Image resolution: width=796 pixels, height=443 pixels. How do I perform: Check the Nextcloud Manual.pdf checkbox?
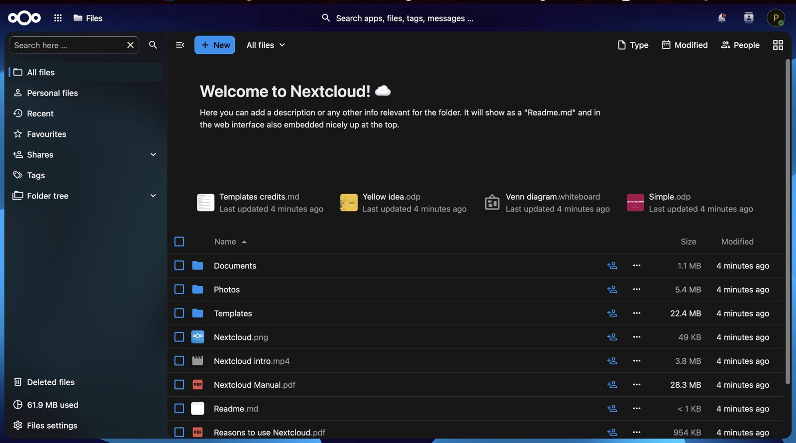(x=179, y=385)
